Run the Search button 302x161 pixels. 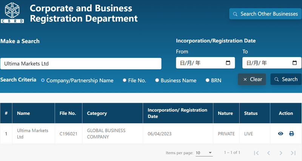point(286,79)
